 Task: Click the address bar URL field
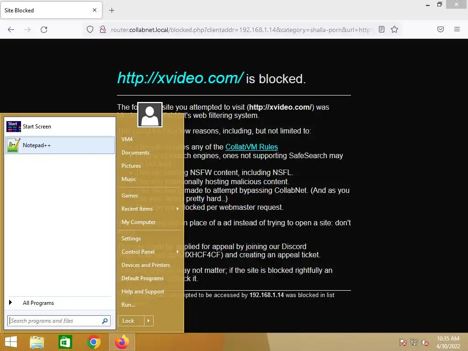tap(242, 30)
